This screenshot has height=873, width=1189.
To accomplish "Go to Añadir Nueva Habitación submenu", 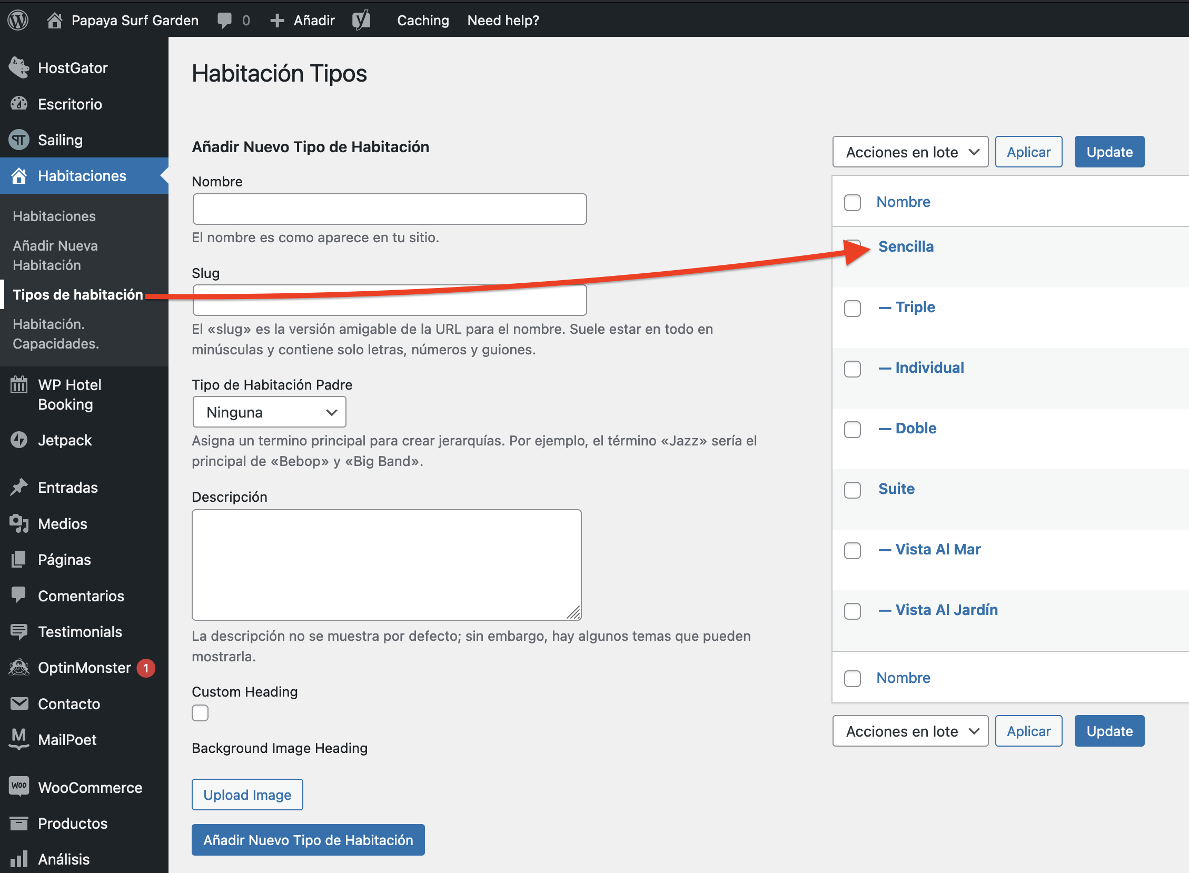I will (x=55, y=255).
